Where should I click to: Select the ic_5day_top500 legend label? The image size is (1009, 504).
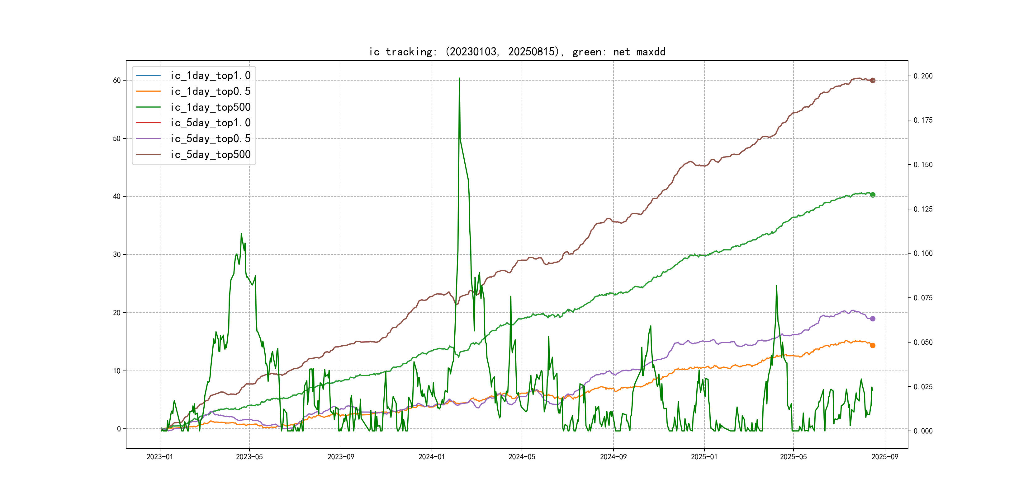tap(210, 155)
